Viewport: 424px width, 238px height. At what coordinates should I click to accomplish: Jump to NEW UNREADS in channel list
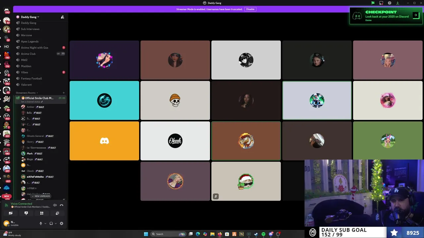[x=40, y=196]
